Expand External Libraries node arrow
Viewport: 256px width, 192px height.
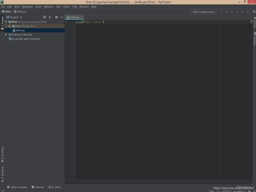[6, 34]
